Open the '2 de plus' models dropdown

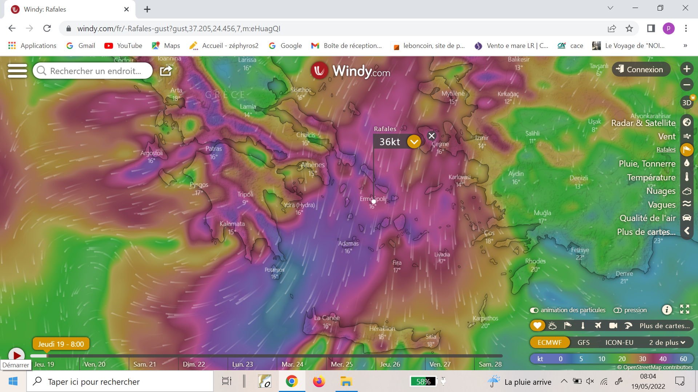pyautogui.click(x=667, y=342)
